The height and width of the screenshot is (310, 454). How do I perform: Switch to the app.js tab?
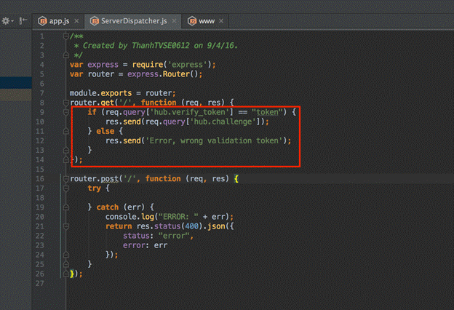(x=59, y=21)
